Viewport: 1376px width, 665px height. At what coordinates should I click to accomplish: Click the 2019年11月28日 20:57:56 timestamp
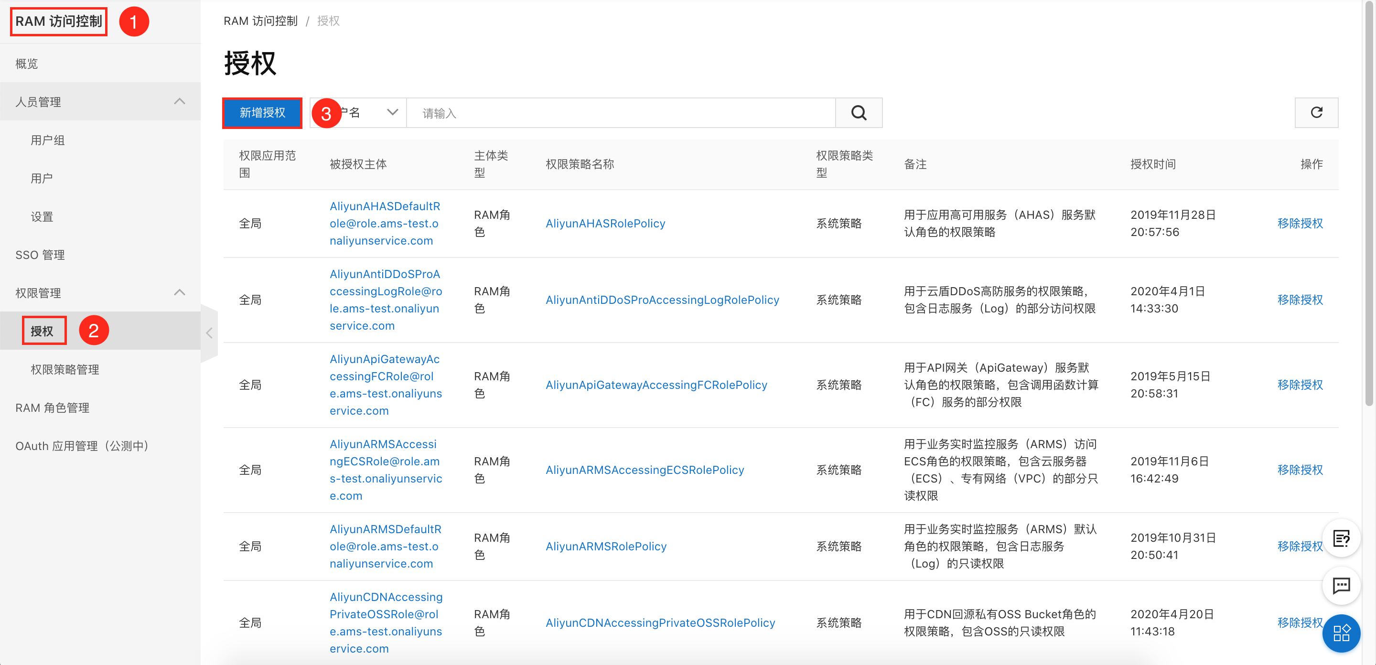pyautogui.click(x=1173, y=223)
